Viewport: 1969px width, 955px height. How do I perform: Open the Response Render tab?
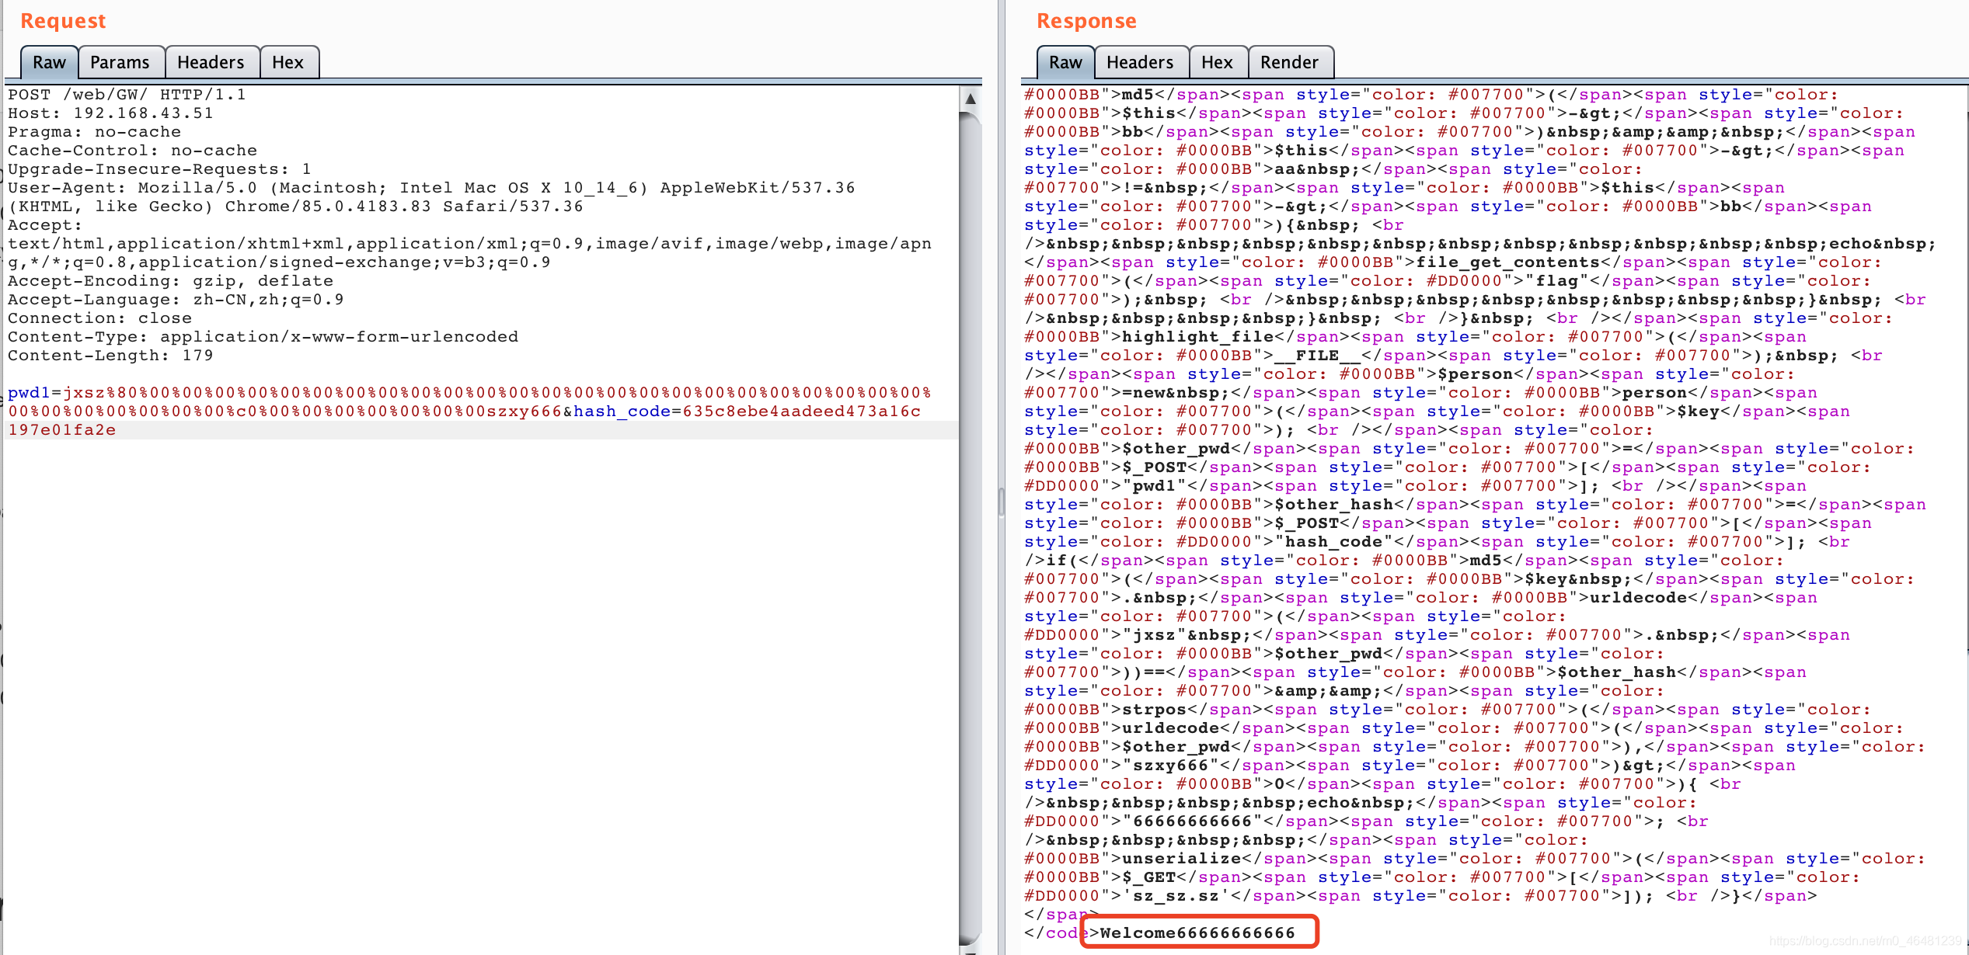click(x=1289, y=62)
